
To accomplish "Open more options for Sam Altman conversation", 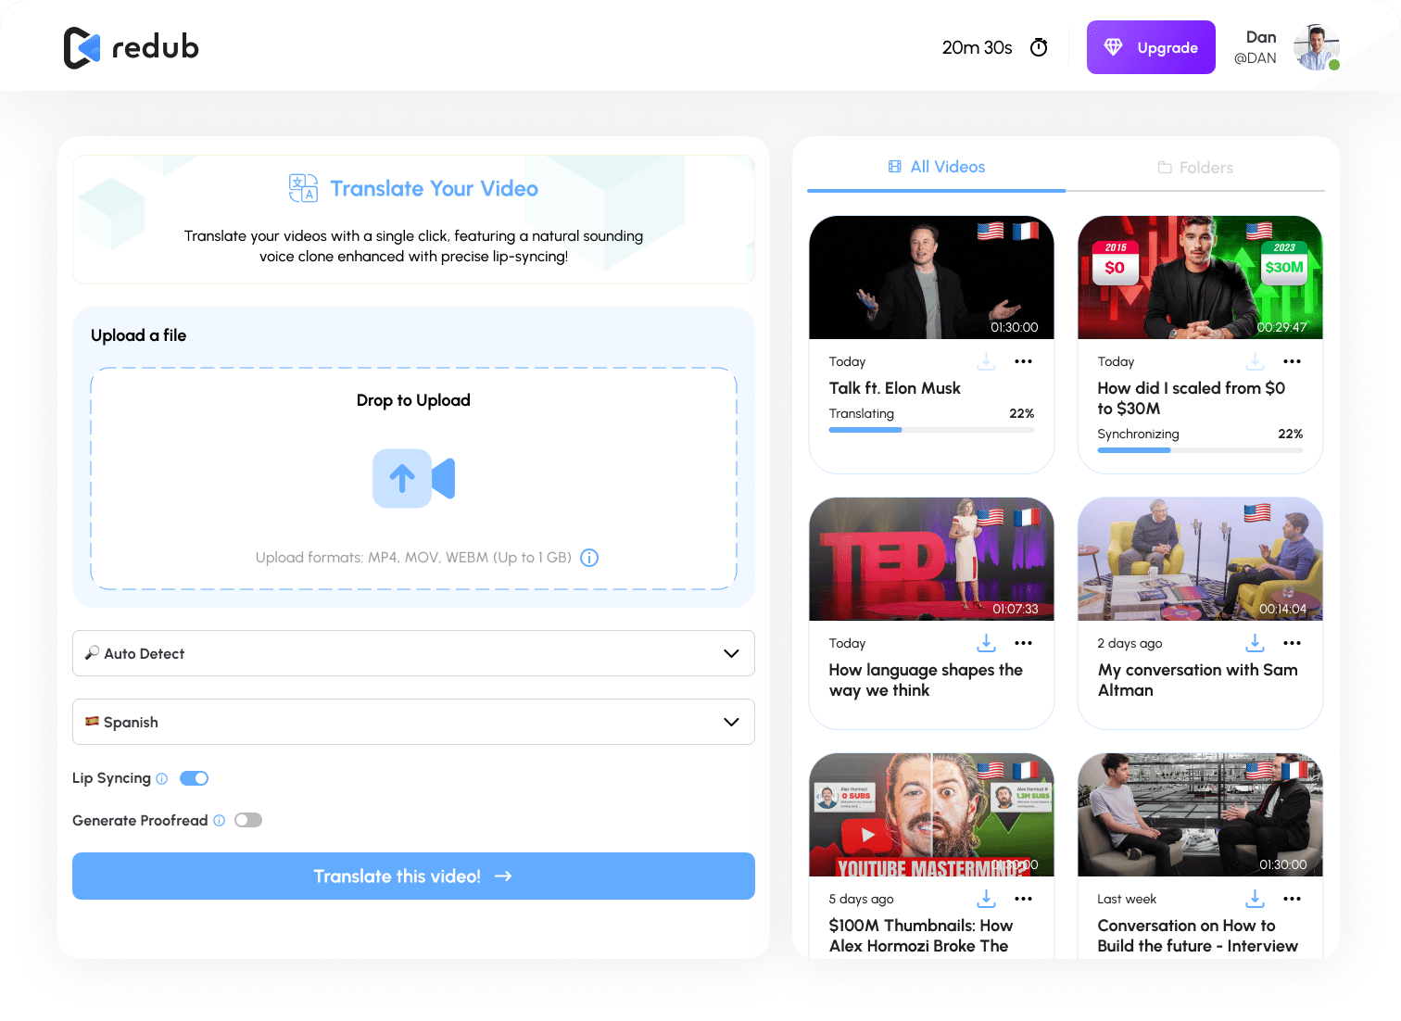I will 1293,643.
